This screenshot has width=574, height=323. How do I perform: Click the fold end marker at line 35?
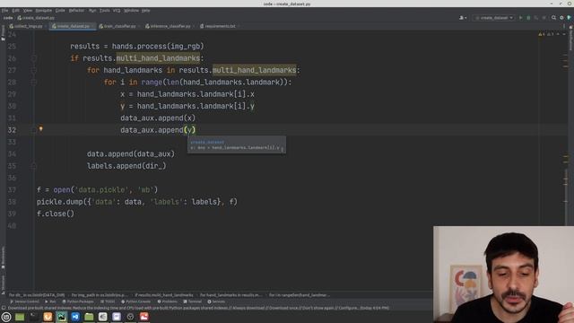[34, 166]
